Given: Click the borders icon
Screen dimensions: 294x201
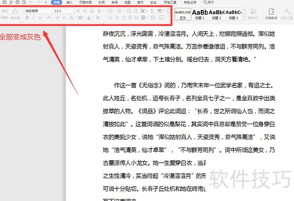Looking at the screenshot, I should (161, 17).
